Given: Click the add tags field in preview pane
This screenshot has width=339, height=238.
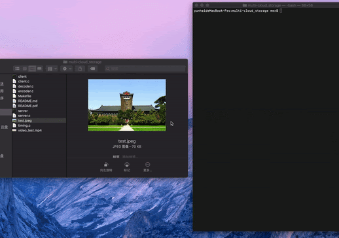Looking at the screenshot, I should (130, 156).
